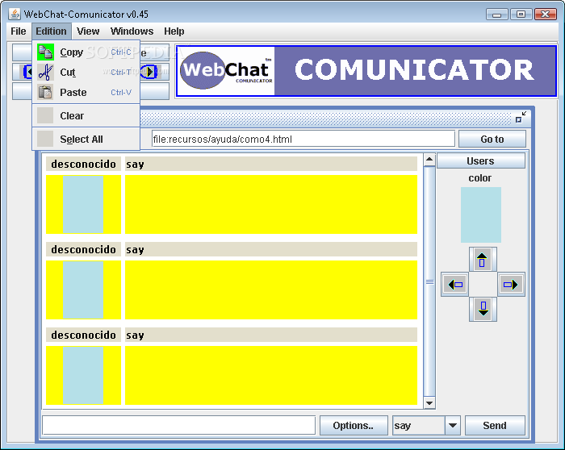Click the URL field with como4.html
Screen dimensions: 565x450
click(303, 139)
